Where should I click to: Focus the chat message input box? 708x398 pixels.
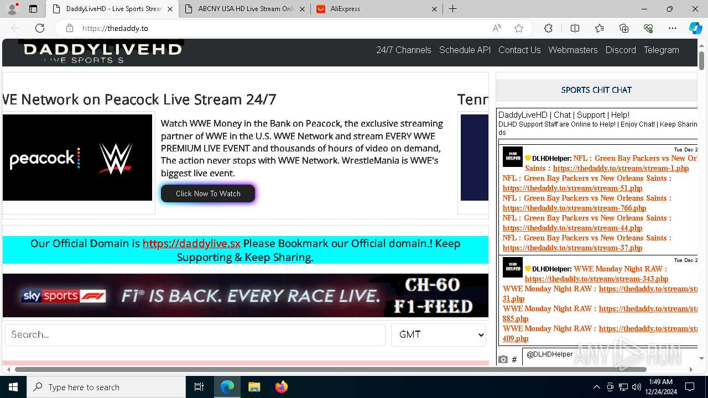(610, 357)
